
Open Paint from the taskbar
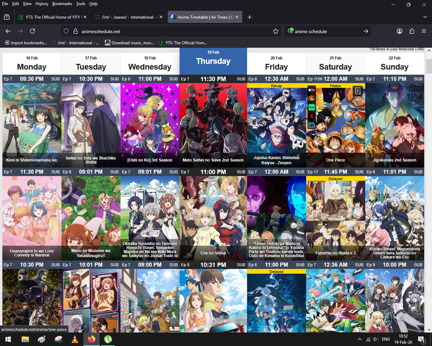(x=42, y=339)
